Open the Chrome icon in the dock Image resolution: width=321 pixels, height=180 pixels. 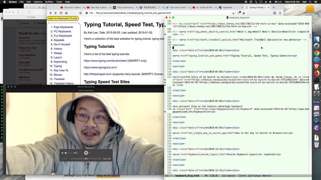tap(316, 53)
